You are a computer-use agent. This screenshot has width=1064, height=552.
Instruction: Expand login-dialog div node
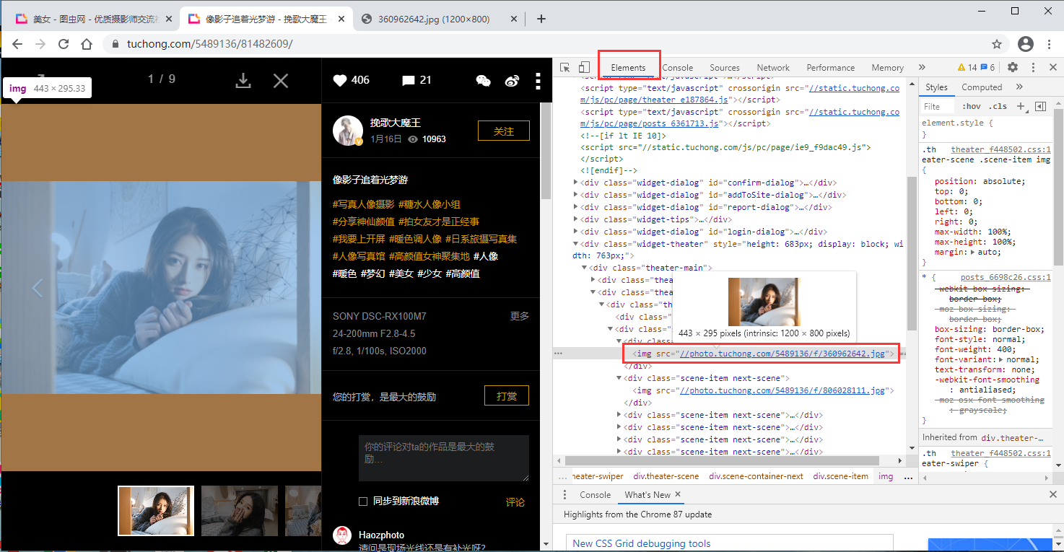click(576, 232)
